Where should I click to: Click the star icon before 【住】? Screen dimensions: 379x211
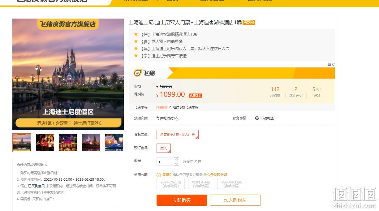pyautogui.click(x=136, y=34)
